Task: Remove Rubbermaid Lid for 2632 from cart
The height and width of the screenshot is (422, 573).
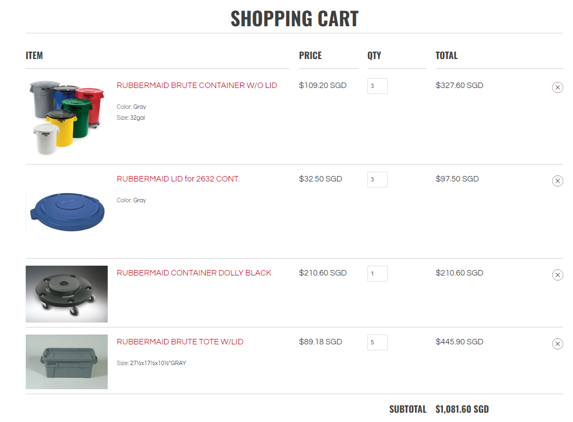Action: coord(557,181)
